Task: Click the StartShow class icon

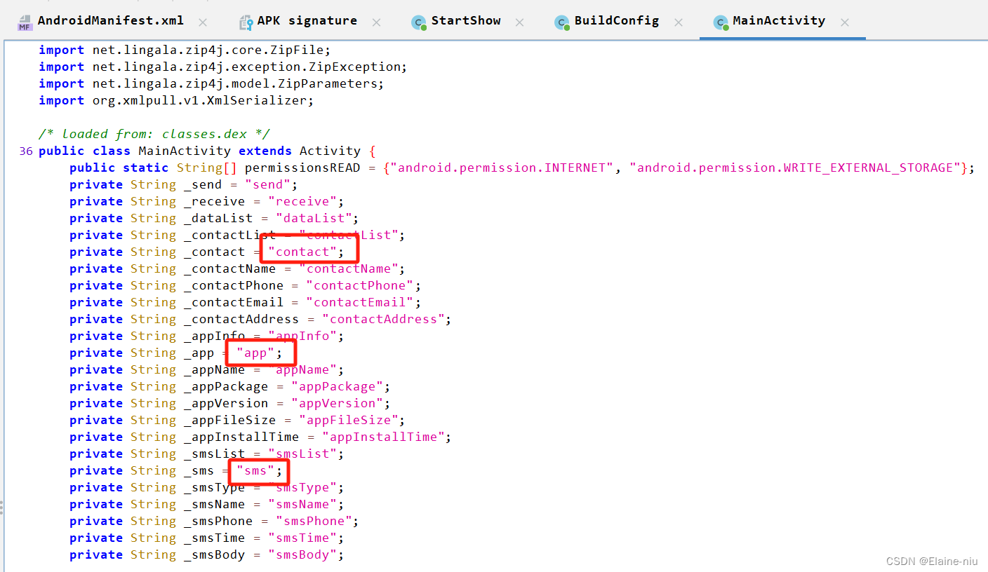Action: point(419,22)
